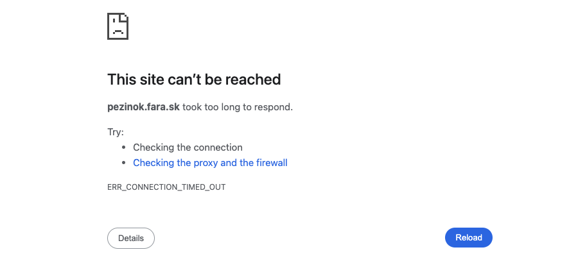Screen dimensions: 569x277
Task: Click the bullet before the proxy link
Action: click(124, 163)
